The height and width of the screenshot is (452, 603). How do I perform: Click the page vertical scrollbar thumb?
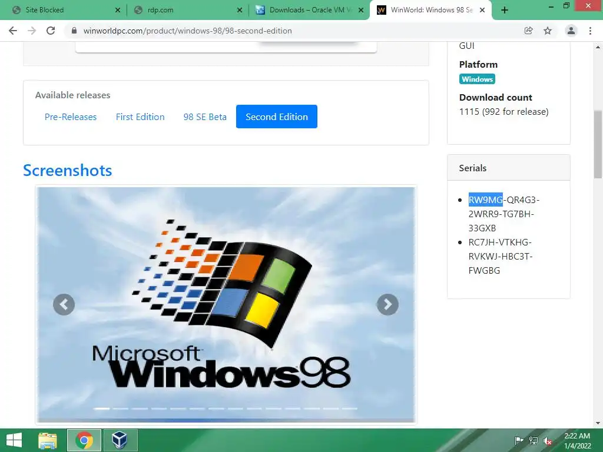click(x=598, y=144)
